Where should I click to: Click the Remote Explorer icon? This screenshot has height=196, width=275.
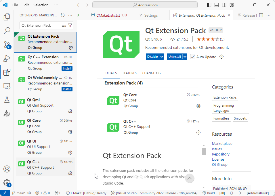click(x=7, y=86)
